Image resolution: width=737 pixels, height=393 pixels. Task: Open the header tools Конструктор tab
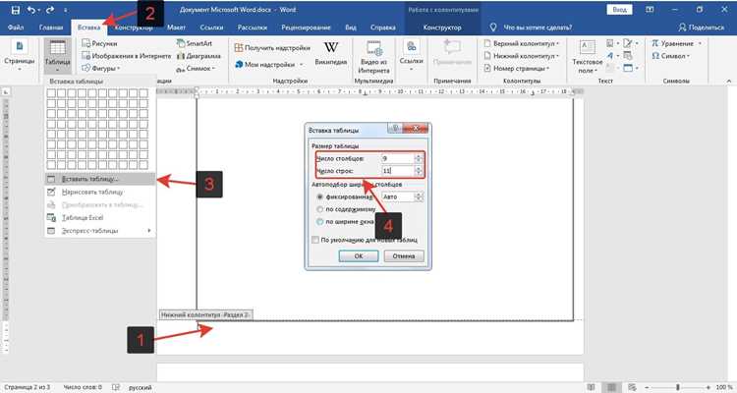(x=442, y=28)
